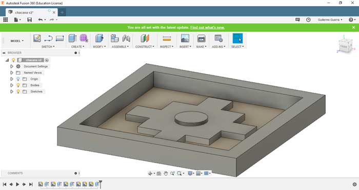Open the CREATE menu

point(77,46)
